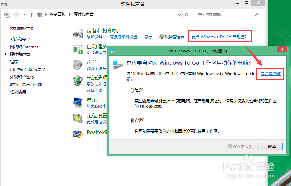Screen dimensions: 291x186
Task: Click the AutoPlay icon
Action: [x=77, y=50]
